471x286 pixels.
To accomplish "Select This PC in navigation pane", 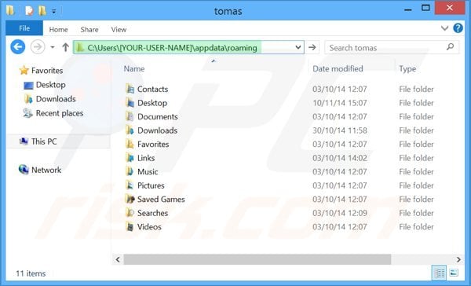I will click(x=44, y=141).
